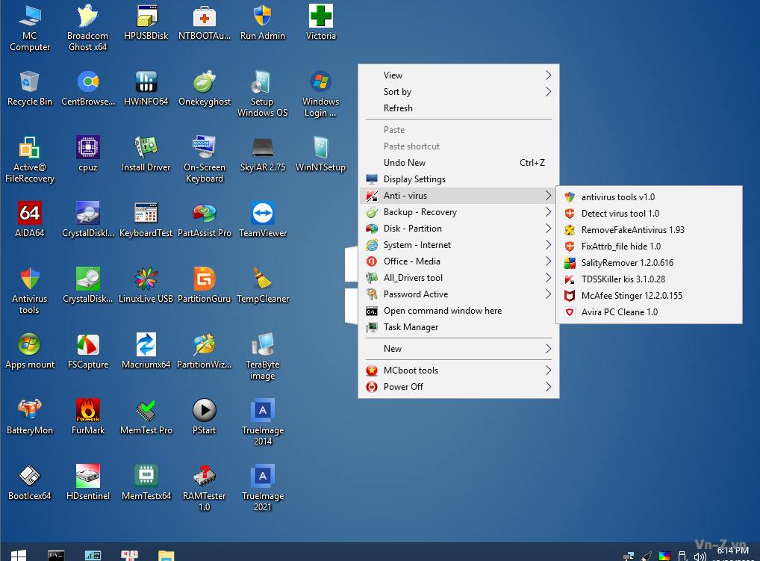Click the Run Admin shield icon
This screenshot has height=561, width=760.
tap(263, 22)
